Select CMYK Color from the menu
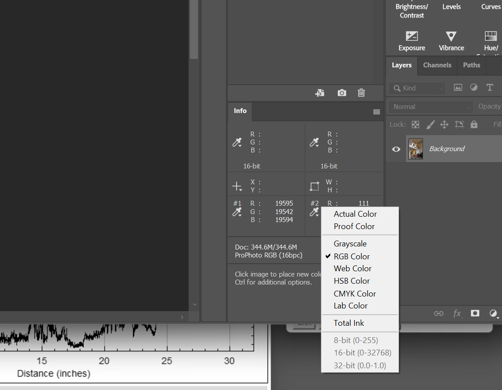This screenshot has width=502, height=390. [355, 293]
